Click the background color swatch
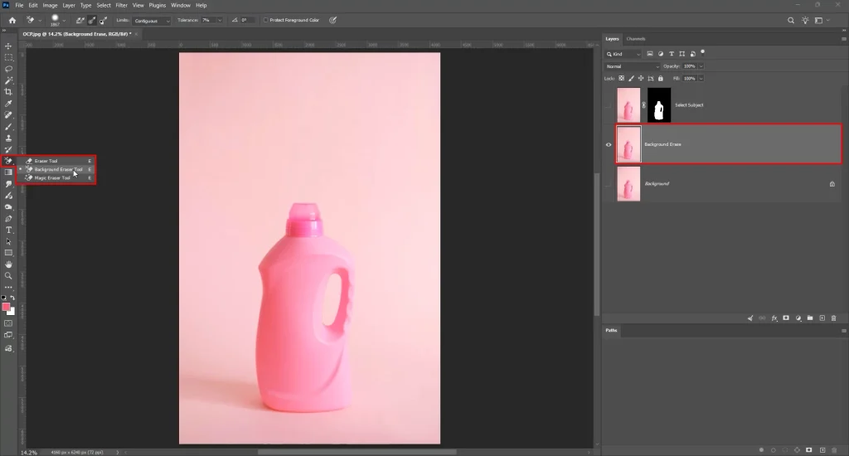Image resolution: width=849 pixels, height=456 pixels. (12, 312)
